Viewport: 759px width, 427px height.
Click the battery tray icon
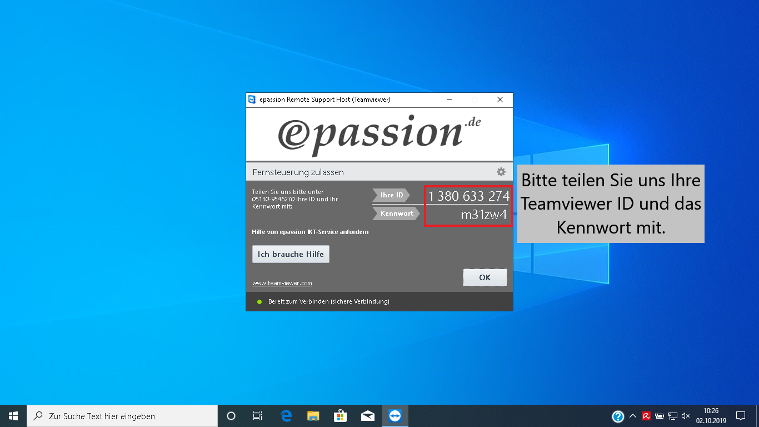tap(660, 416)
